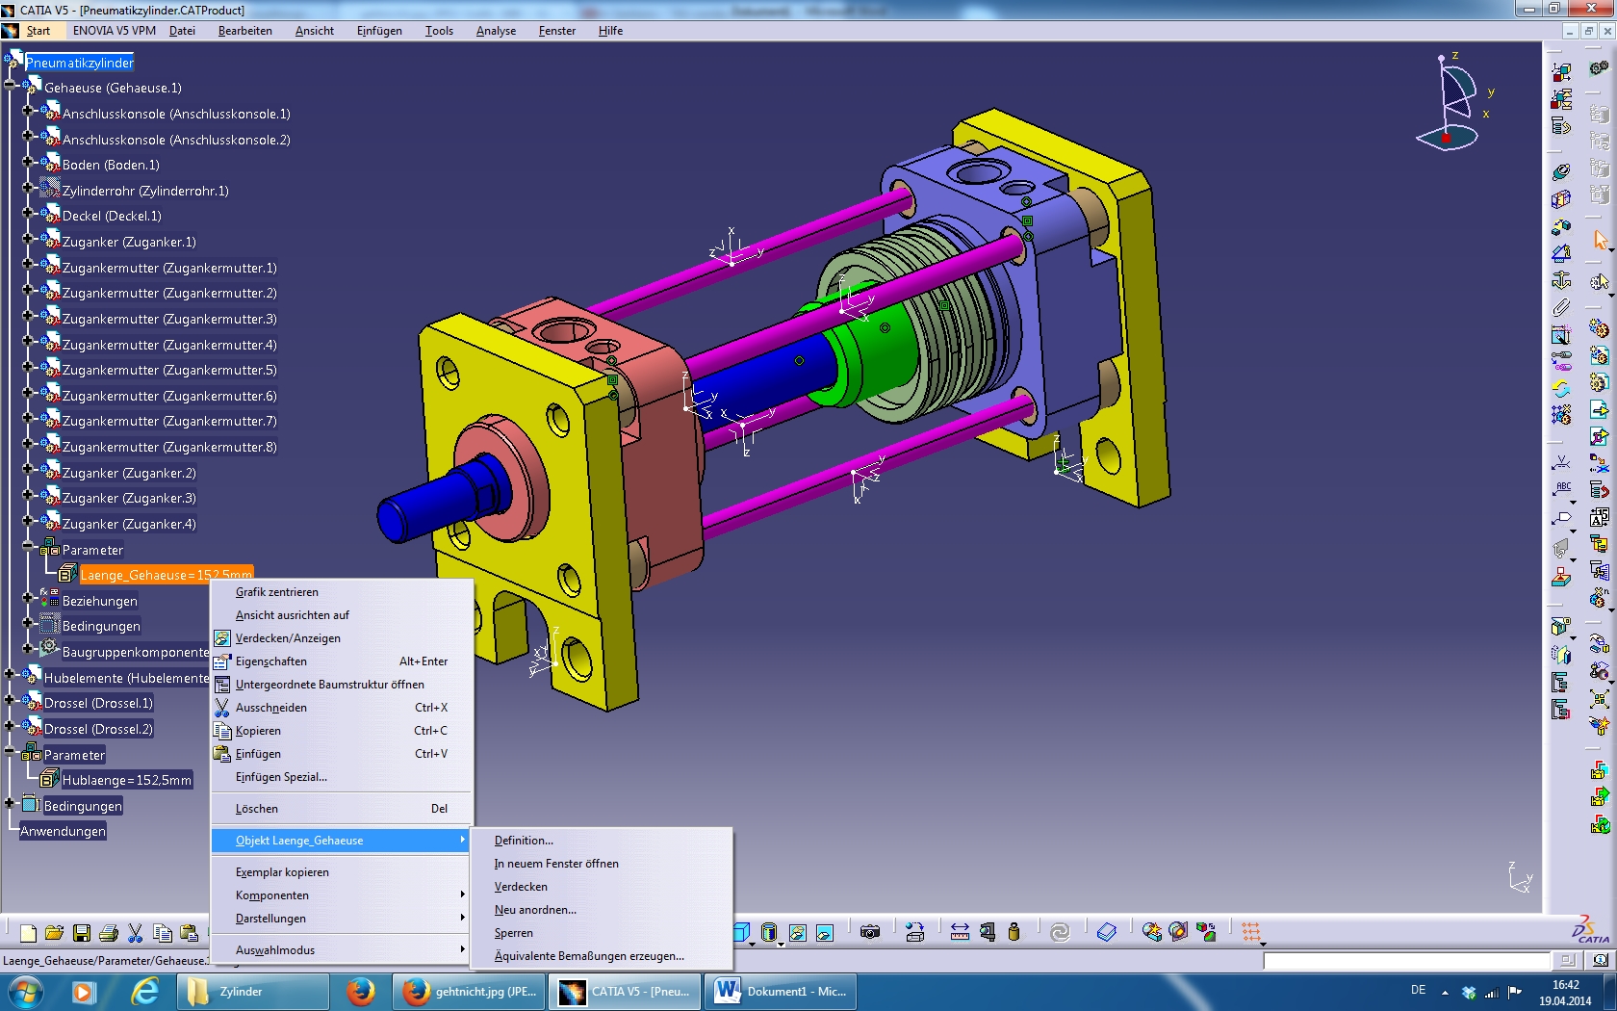Expand the bottom Bedingungen node

click(10, 803)
